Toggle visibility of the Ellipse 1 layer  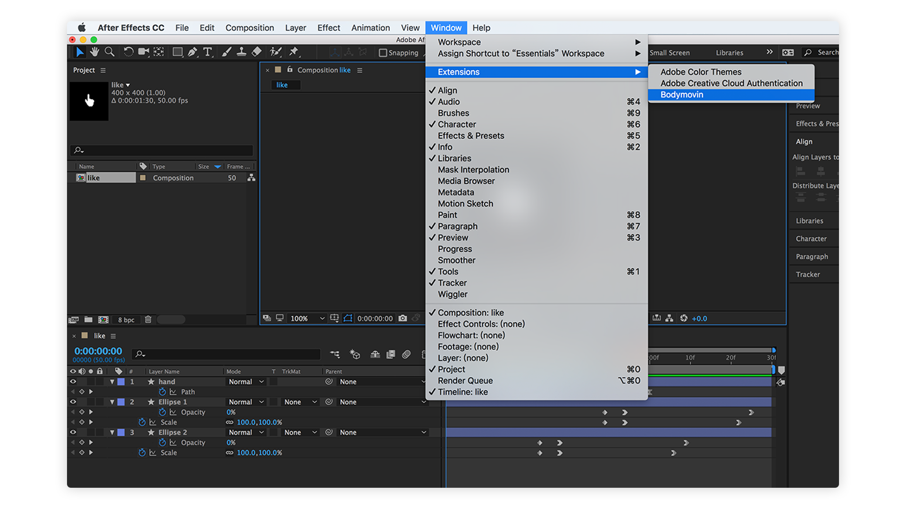[73, 402]
